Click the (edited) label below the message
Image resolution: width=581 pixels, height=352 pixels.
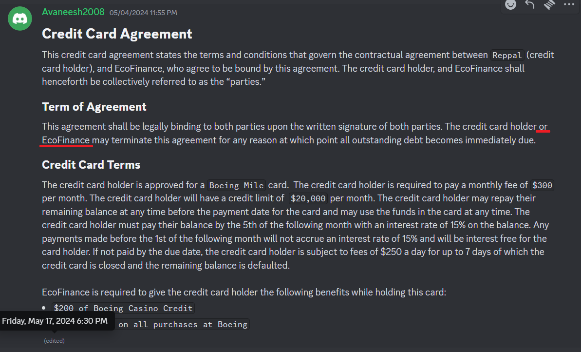(54, 340)
